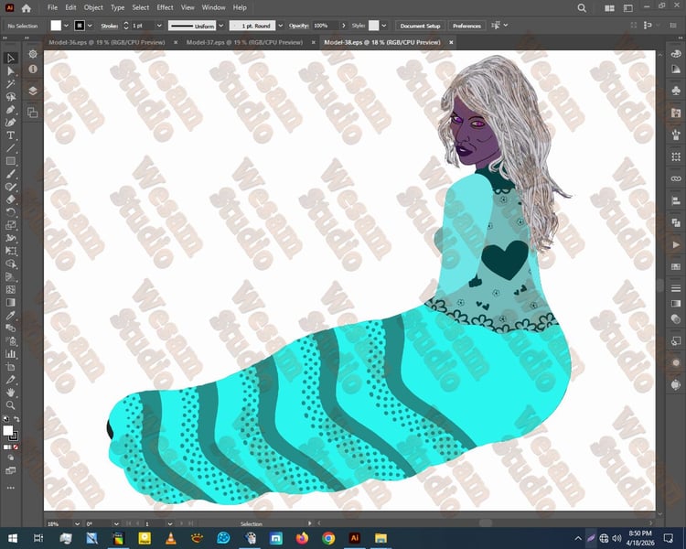Select the Scale tool
The image size is (686, 549).
[10, 225]
